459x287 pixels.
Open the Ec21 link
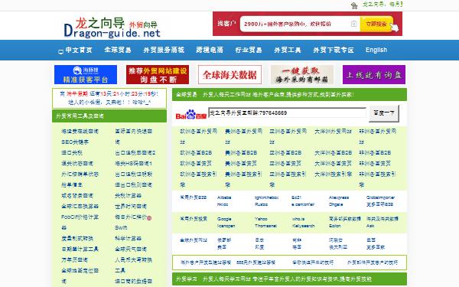[296, 197]
